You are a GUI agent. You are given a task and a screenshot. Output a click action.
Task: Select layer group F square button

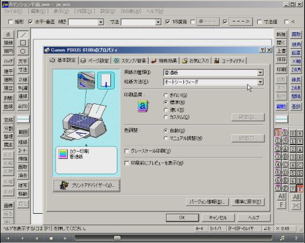pyautogui.click(x=300, y=189)
